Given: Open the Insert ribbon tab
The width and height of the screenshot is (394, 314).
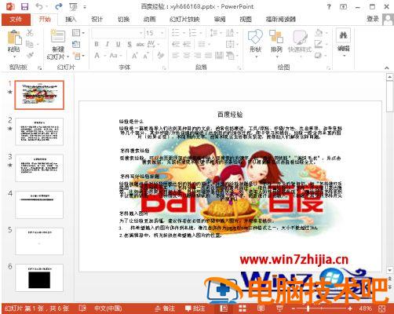Looking at the screenshot, I should (71, 19).
